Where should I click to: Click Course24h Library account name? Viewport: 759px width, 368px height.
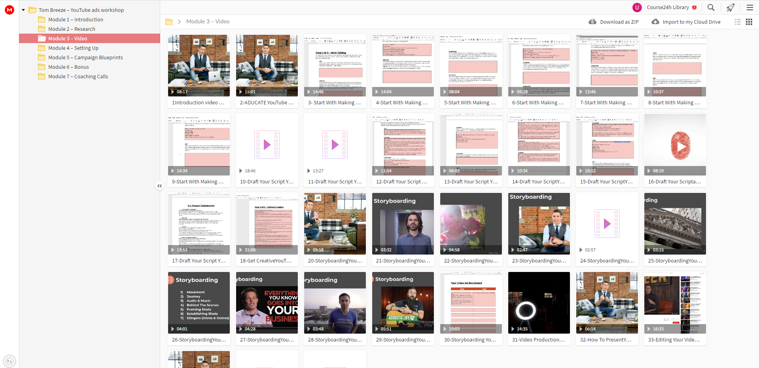[x=668, y=8]
